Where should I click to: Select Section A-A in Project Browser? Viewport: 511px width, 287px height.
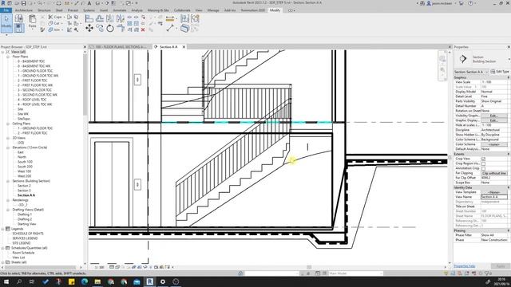[x=26, y=195]
